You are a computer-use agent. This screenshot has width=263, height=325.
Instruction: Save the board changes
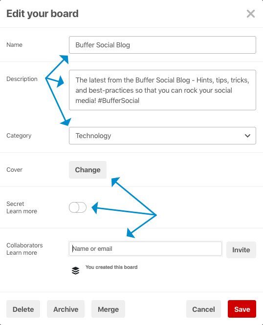point(242,309)
